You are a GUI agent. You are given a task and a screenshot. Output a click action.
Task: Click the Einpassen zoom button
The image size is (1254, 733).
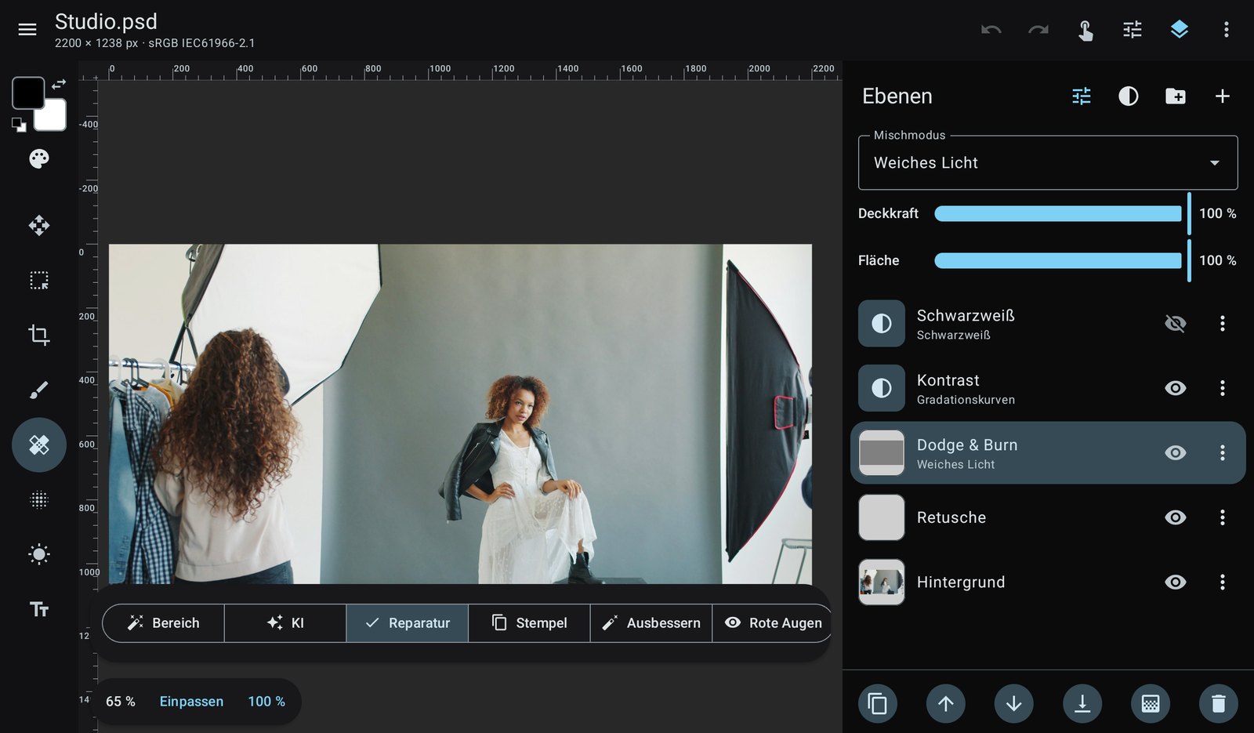click(191, 702)
